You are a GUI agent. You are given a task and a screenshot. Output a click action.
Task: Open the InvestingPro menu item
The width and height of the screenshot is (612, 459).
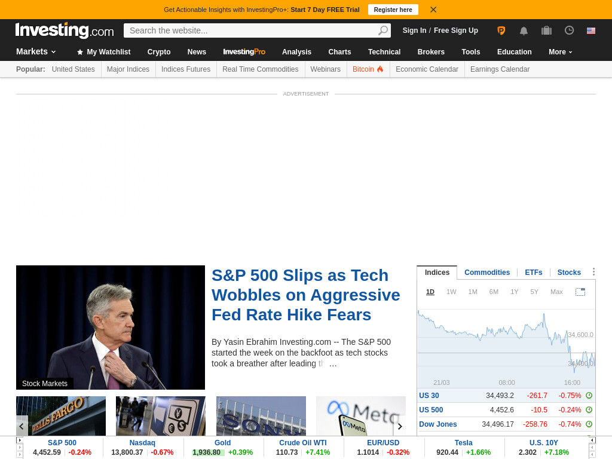244,52
